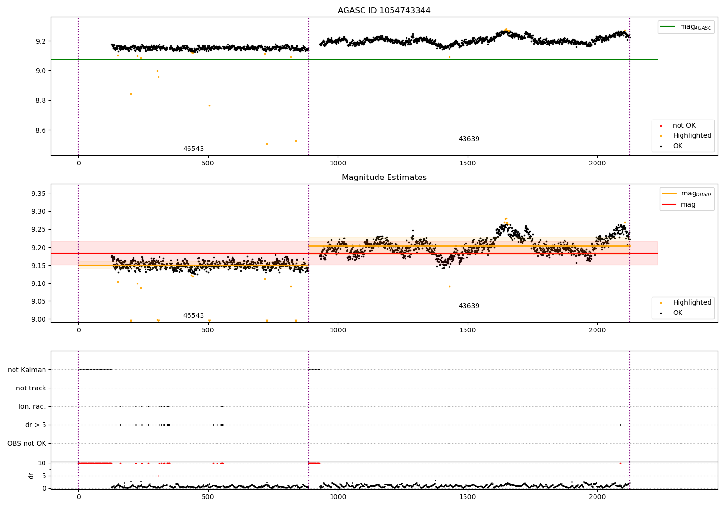Image resolution: width=725 pixels, height=508 pixels.
Task: Click the 2000 x-axis tick under bottom plot
Action: 597,497
